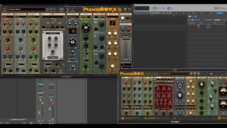Image resolution: width=227 pixels, height=128 pixels.
Task: Select Sample kick generator button
Action: (x=44, y=27)
